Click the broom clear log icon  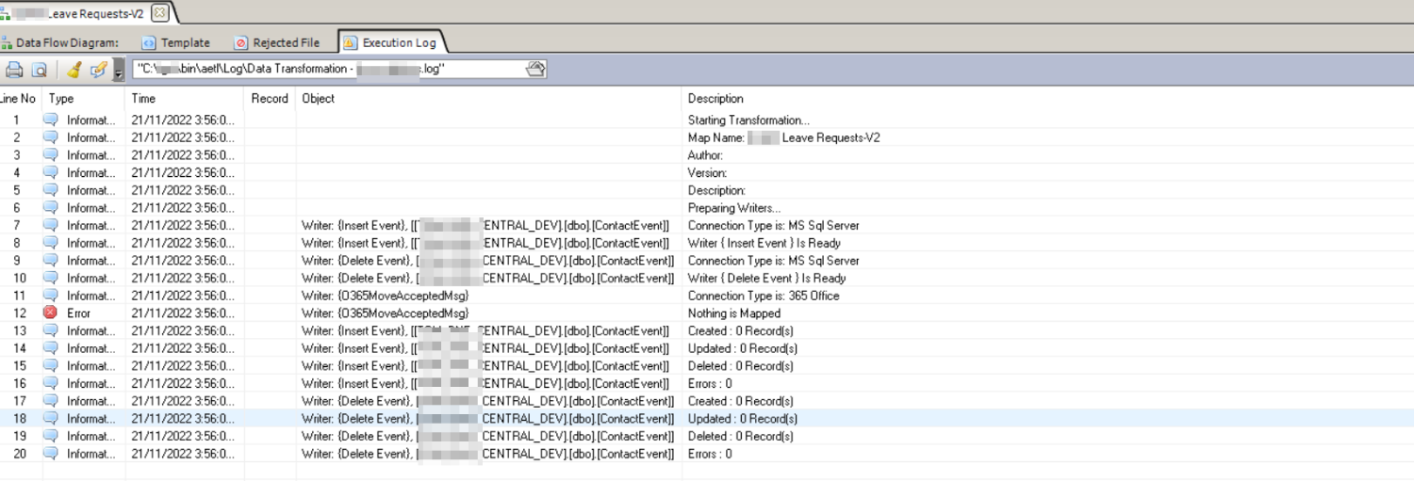tap(74, 70)
